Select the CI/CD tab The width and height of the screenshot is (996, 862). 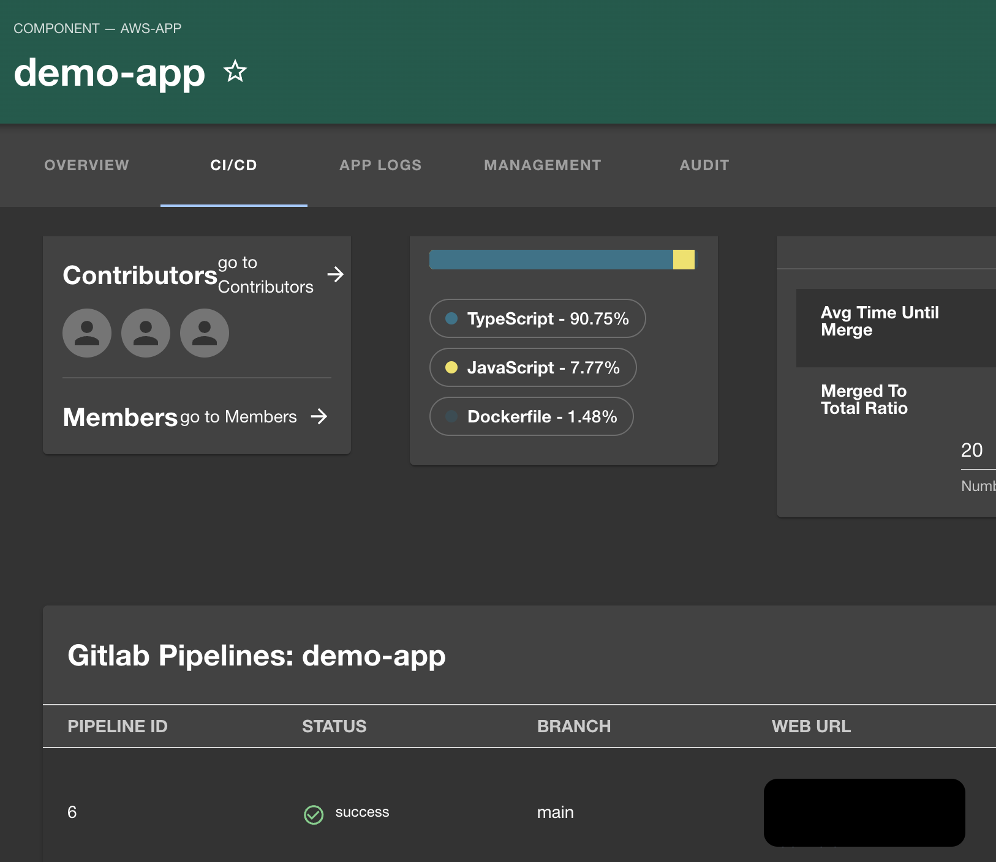coord(233,165)
